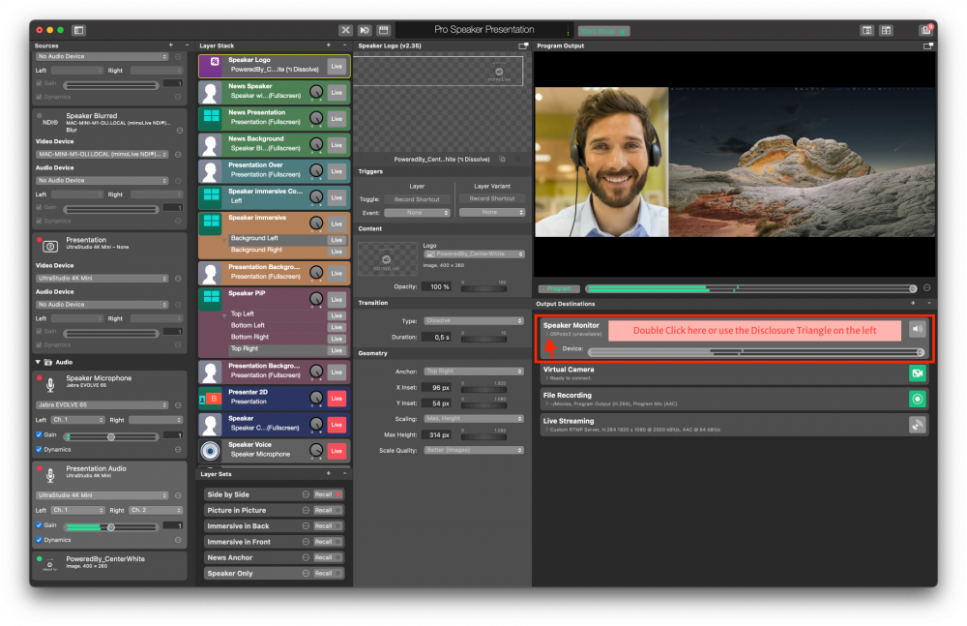Recall the Side by Side layer set
This screenshot has width=967, height=626.
click(328, 494)
